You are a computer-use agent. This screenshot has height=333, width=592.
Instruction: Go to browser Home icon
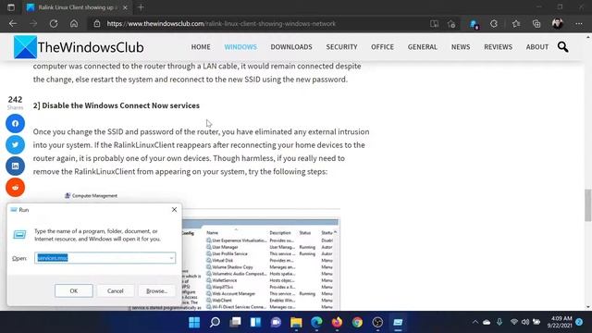(74, 23)
